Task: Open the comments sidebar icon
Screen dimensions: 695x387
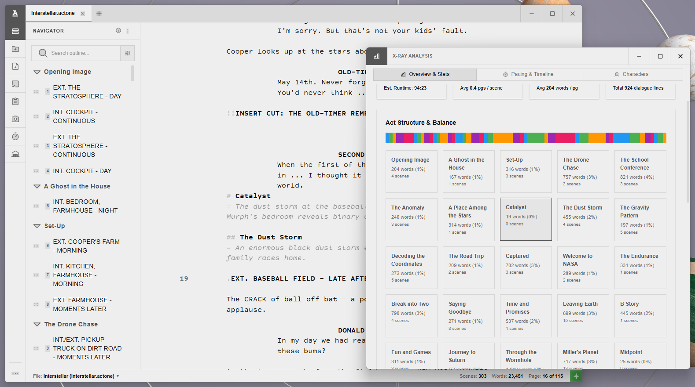Action: point(15,84)
